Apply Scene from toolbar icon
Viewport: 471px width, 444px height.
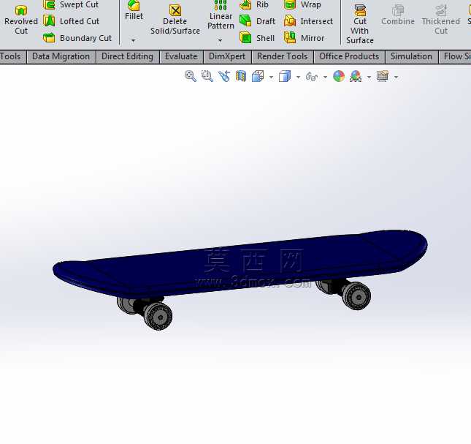356,76
